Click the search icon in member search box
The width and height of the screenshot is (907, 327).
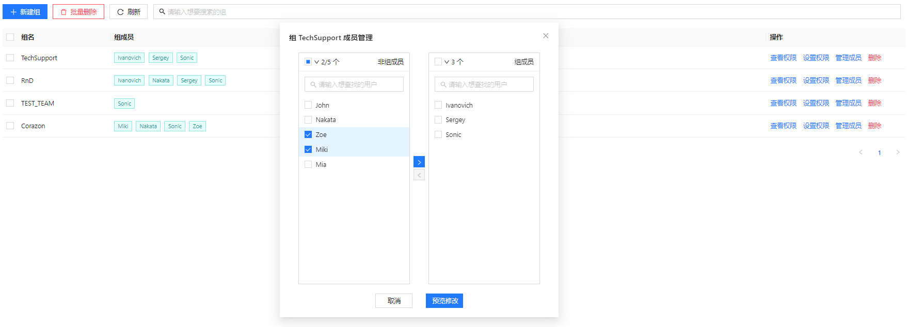(443, 84)
